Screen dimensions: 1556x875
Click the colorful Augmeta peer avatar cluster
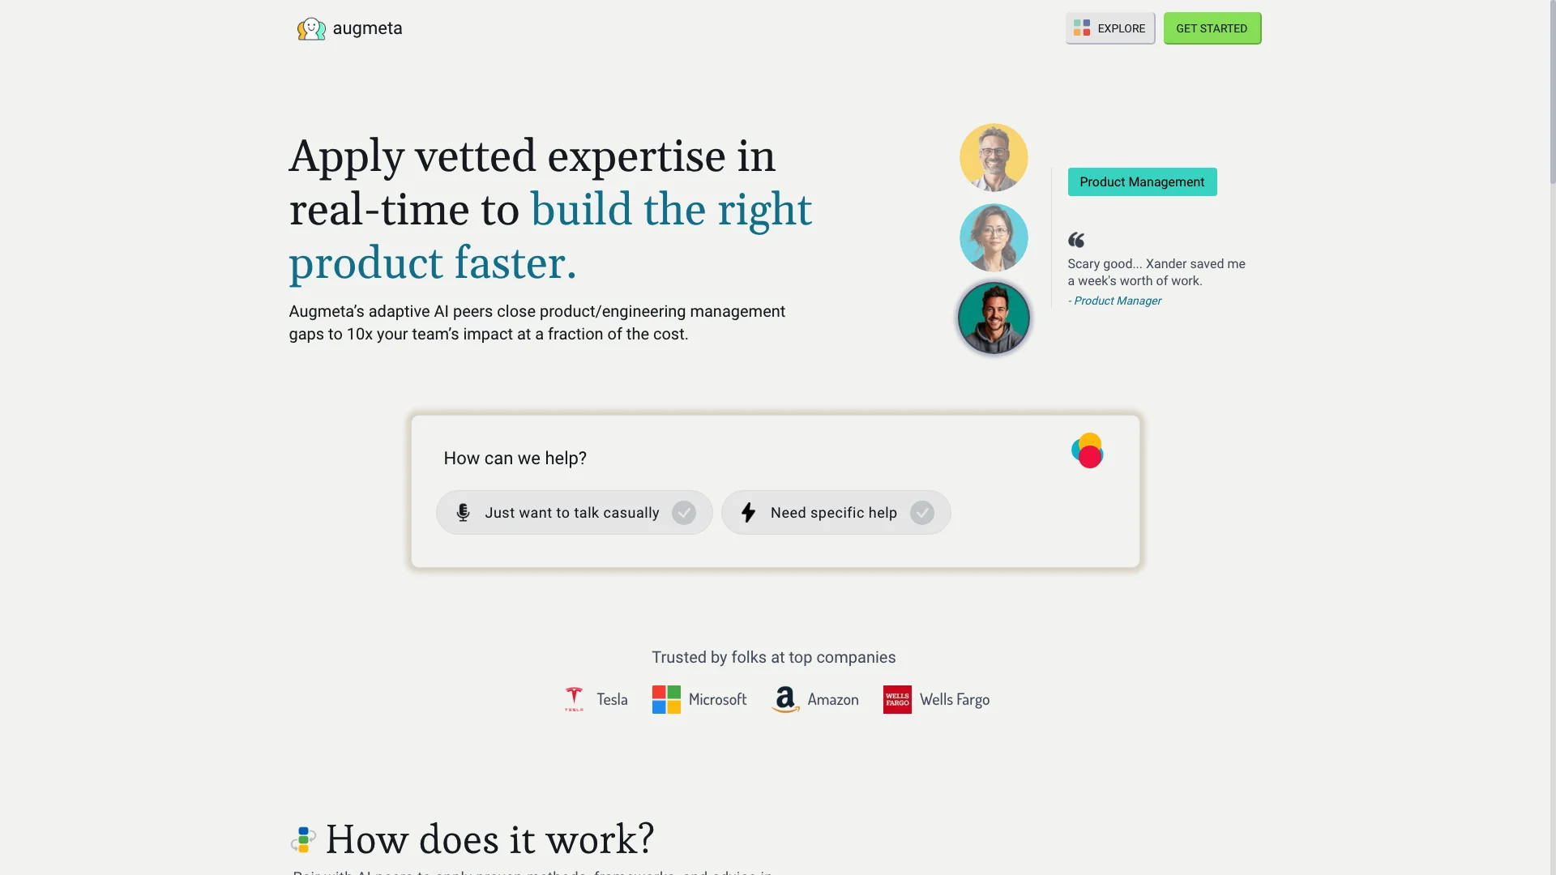coord(1087,450)
